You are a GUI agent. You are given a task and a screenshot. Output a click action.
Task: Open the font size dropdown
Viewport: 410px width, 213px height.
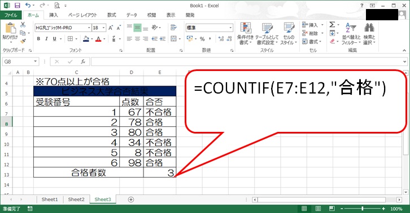point(103,28)
